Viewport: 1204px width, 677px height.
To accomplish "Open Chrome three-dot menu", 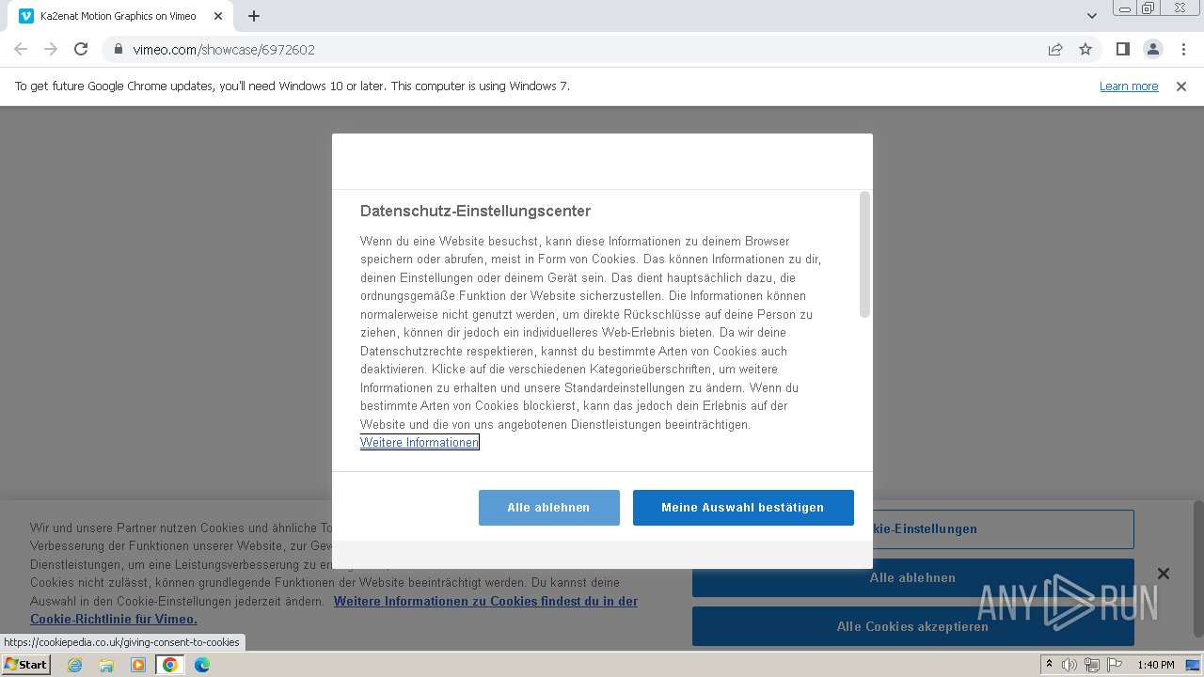I will tap(1183, 49).
